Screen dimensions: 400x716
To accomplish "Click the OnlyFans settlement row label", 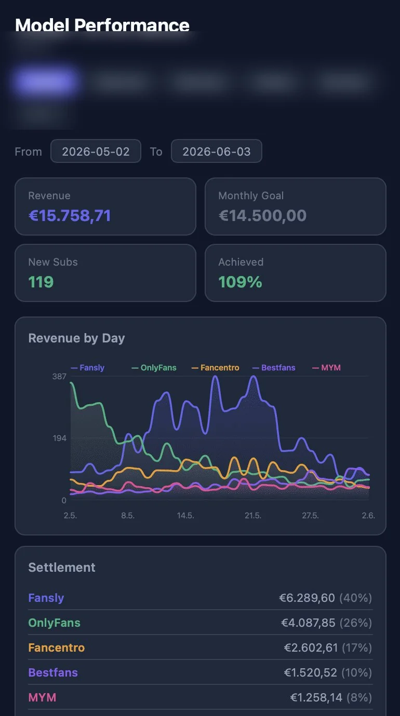I will (x=55, y=623).
